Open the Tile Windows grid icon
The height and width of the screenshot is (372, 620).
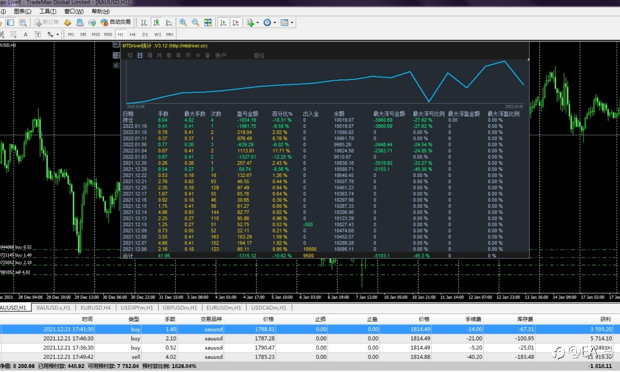point(208,23)
